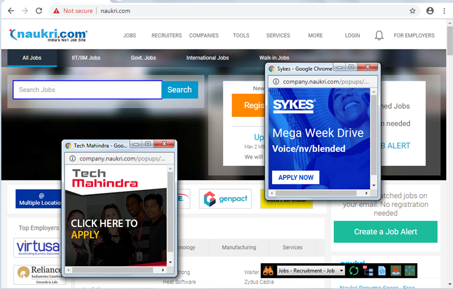Click Create a Job Alert button
Screen dimensions: 453x289
[x=386, y=232]
